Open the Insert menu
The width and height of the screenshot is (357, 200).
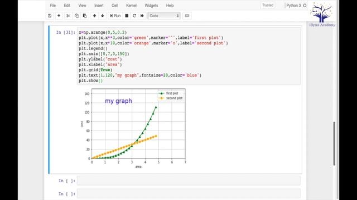99,6
